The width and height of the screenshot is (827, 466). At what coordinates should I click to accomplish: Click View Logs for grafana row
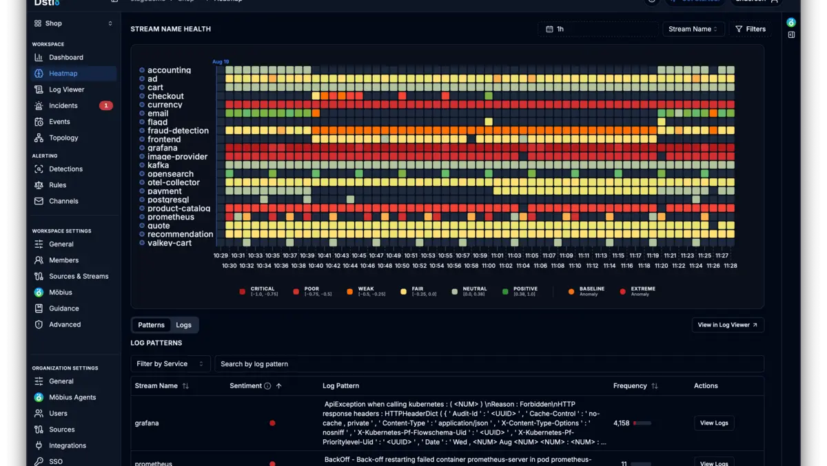[x=714, y=423]
